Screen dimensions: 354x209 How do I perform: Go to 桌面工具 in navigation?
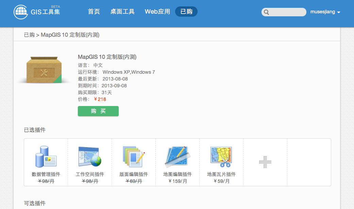[x=122, y=12]
